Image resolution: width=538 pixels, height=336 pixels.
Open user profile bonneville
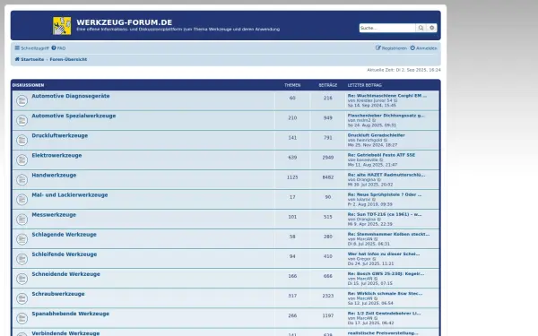(x=367, y=160)
